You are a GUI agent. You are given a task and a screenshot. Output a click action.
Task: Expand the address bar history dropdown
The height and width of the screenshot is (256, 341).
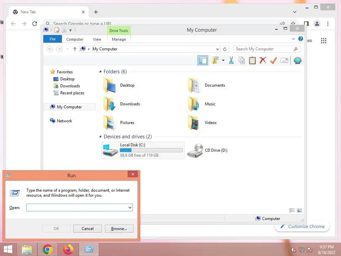[217, 49]
